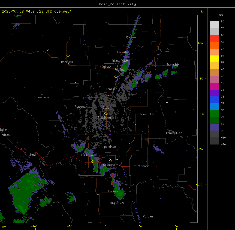The height and width of the screenshot is (230, 235).
Task: Click the white plus marker north of Drumheller
Action: click(167, 102)
